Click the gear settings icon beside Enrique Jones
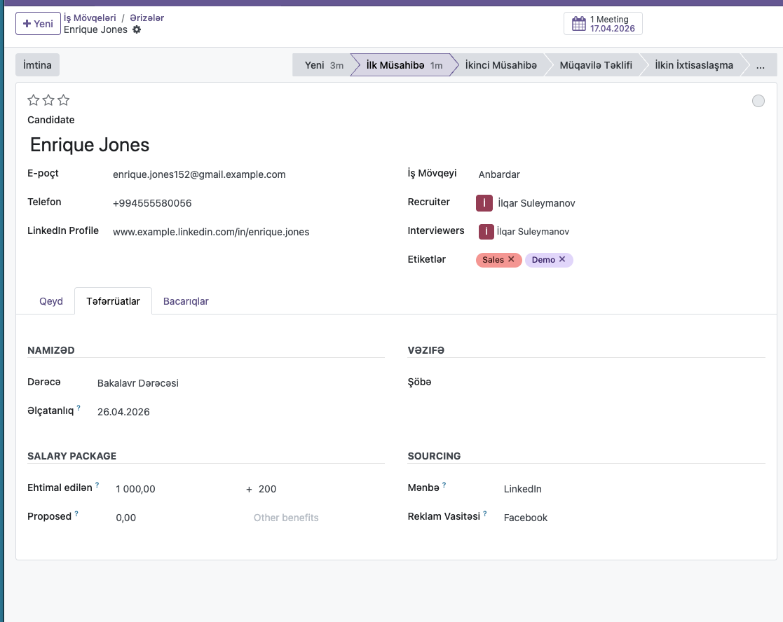This screenshot has width=783, height=622. (137, 29)
